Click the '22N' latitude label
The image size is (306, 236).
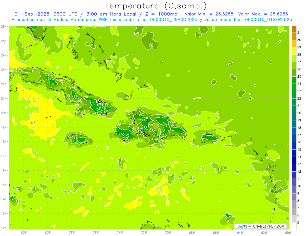4,84
